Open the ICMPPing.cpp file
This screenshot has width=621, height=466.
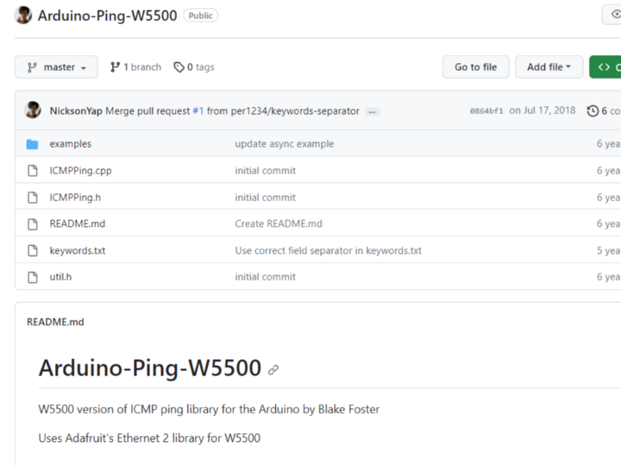click(x=80, y=171)
